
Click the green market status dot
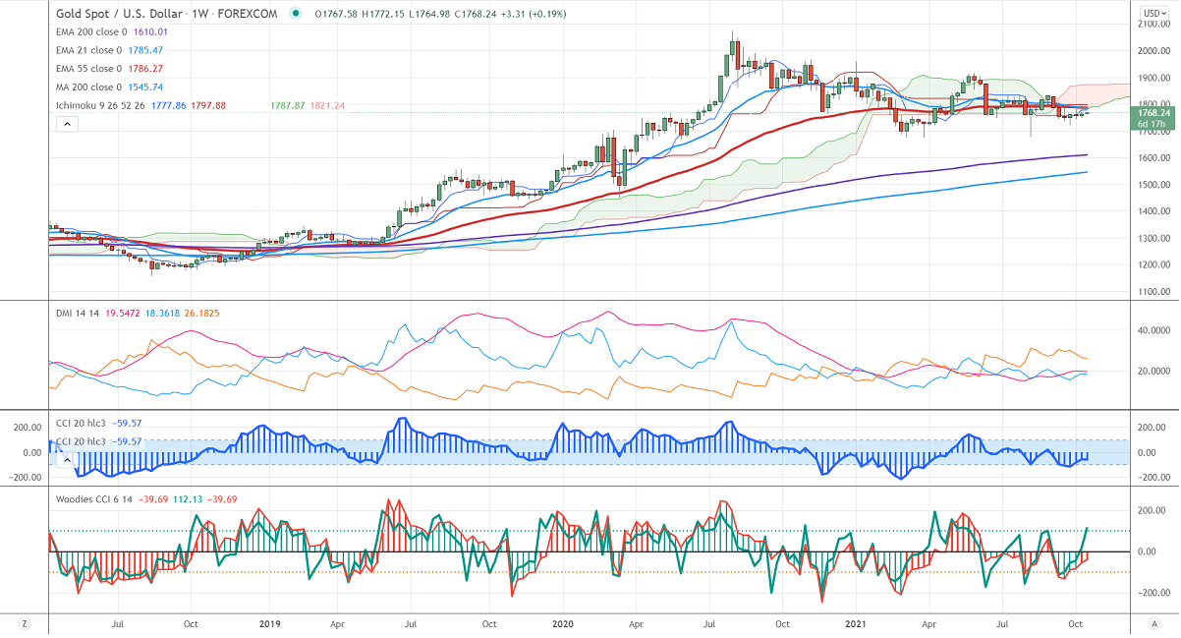click(296, 15)
